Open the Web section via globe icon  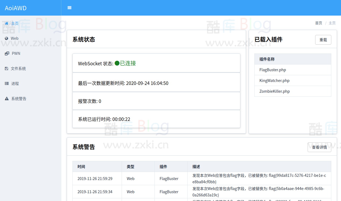7,38
